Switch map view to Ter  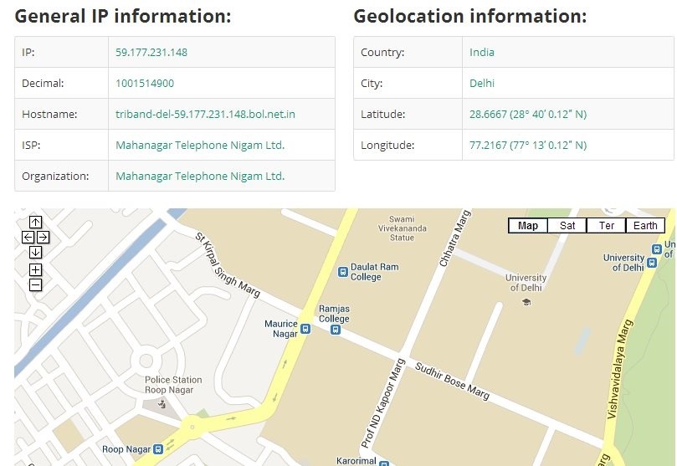(x=606, y=226)
